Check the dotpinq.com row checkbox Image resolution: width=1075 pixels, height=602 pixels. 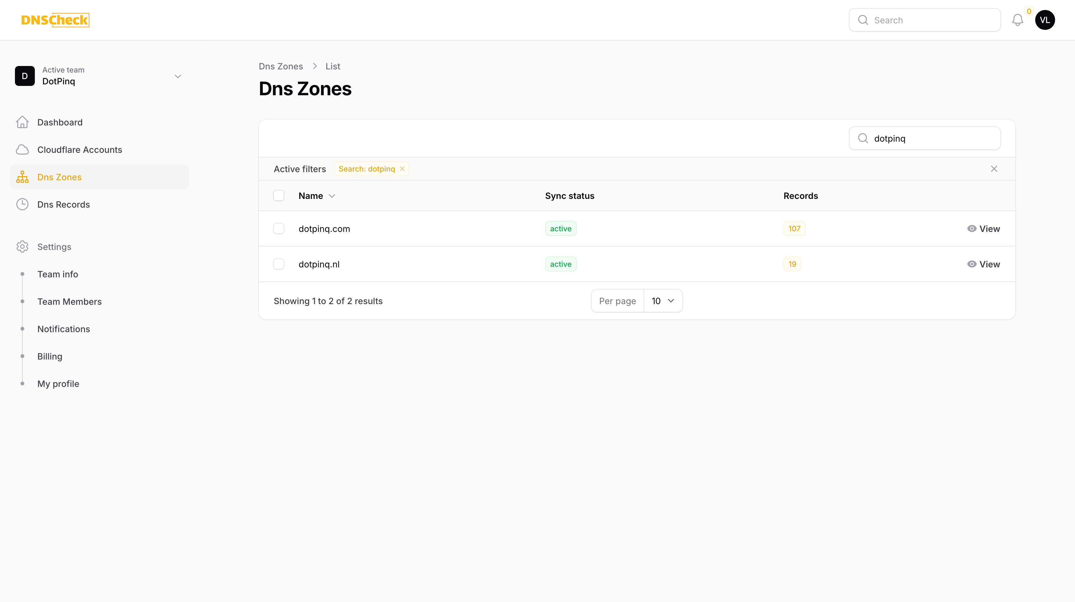click(x=279, y=228)
